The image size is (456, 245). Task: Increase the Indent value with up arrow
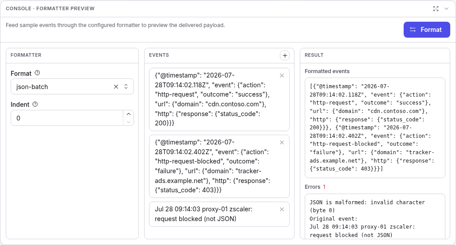(x=129, y=114)
